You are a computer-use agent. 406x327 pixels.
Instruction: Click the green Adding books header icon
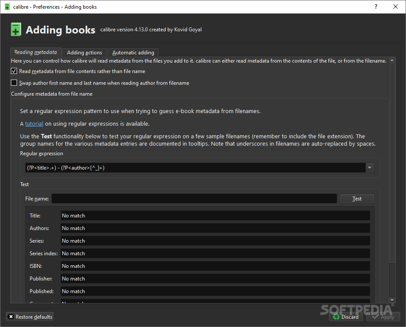click(x=16, y=30)
